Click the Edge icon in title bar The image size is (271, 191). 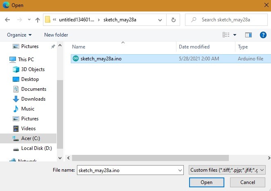pyautogui.click(x=6, y=5)
